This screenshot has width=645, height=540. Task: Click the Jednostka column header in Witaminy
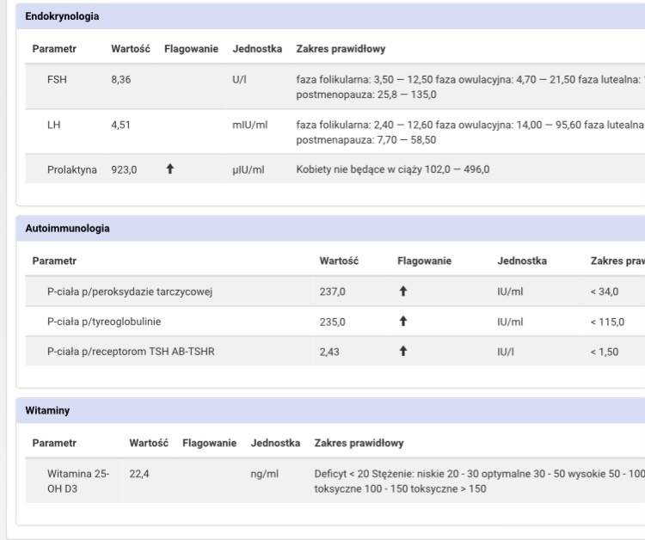[x=275, y=443]
